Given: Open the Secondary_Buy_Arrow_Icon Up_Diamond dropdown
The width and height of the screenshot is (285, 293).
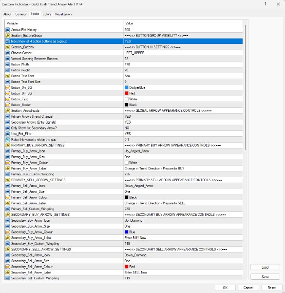Looking at the screenshot, I should click(x=183, y=221).
